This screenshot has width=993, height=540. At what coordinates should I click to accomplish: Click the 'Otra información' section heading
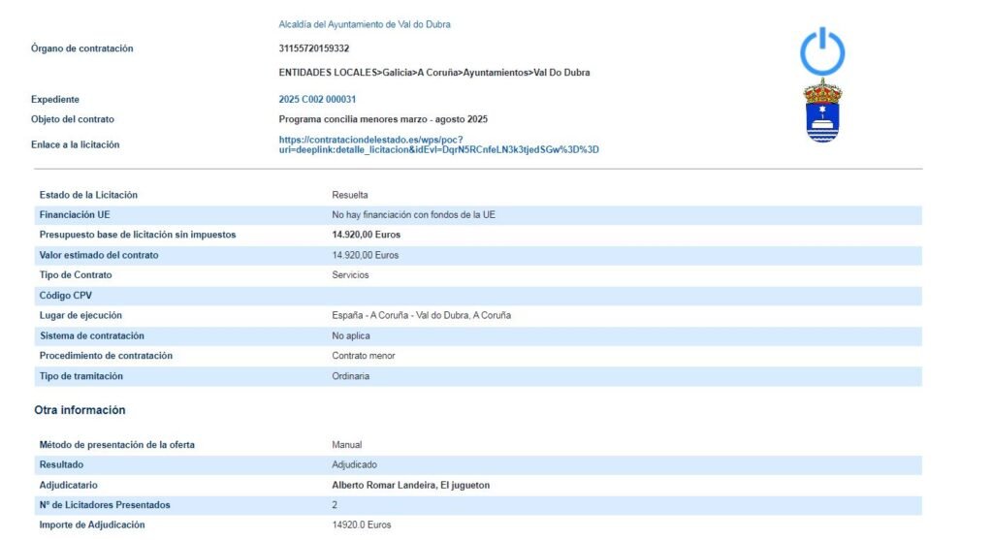[x=80, y=410]
